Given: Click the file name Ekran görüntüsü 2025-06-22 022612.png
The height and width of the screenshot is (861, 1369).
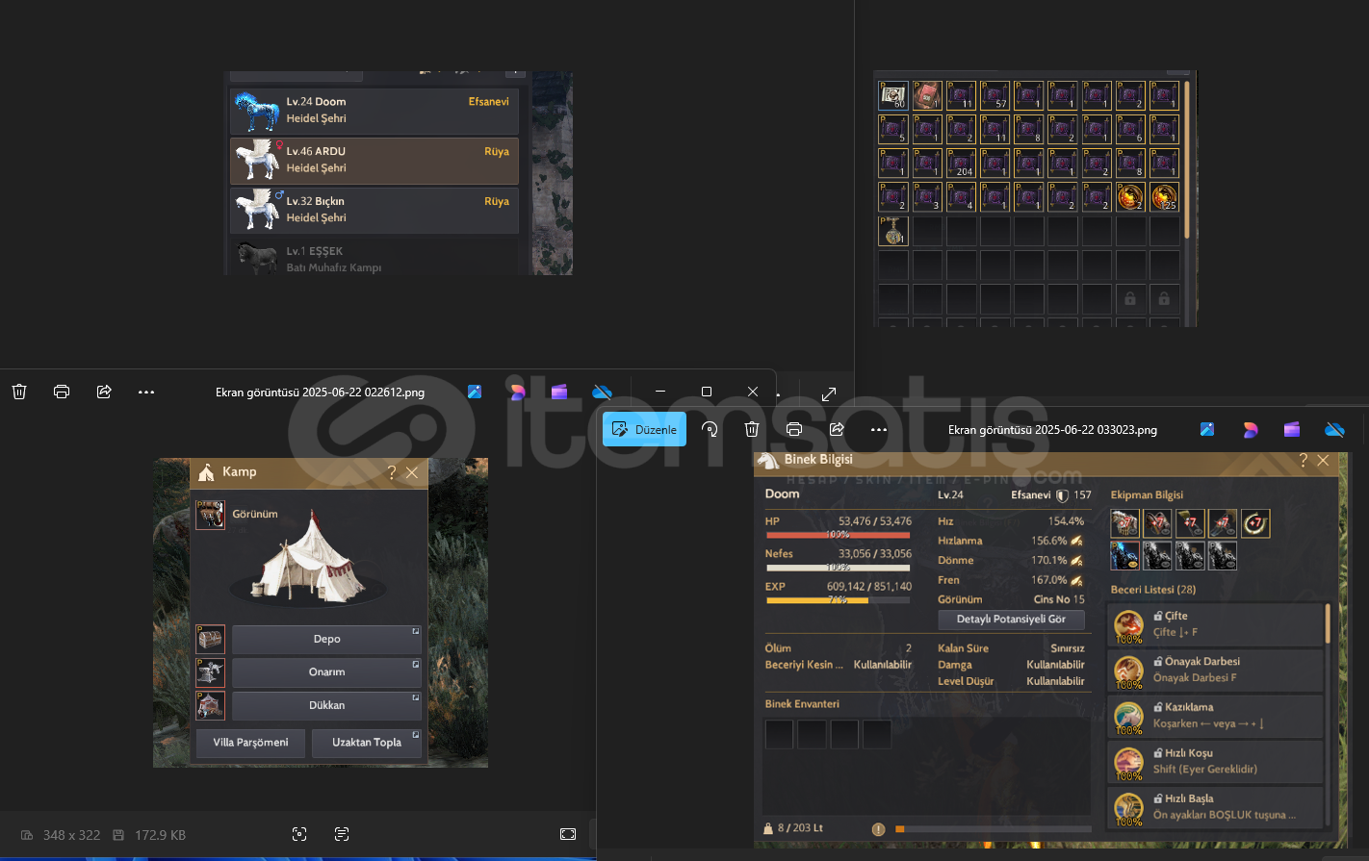Looking at the screenshot, I should point(320,393).
